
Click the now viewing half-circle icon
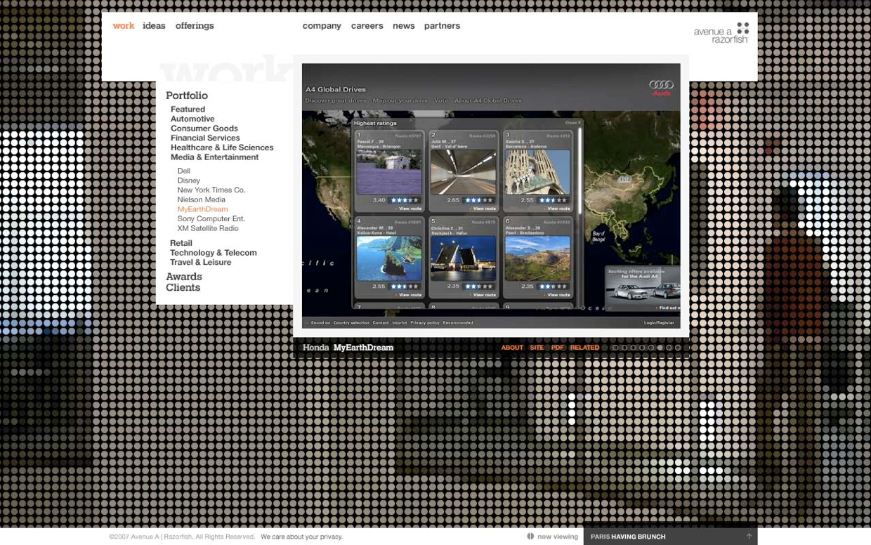[531, 537]
